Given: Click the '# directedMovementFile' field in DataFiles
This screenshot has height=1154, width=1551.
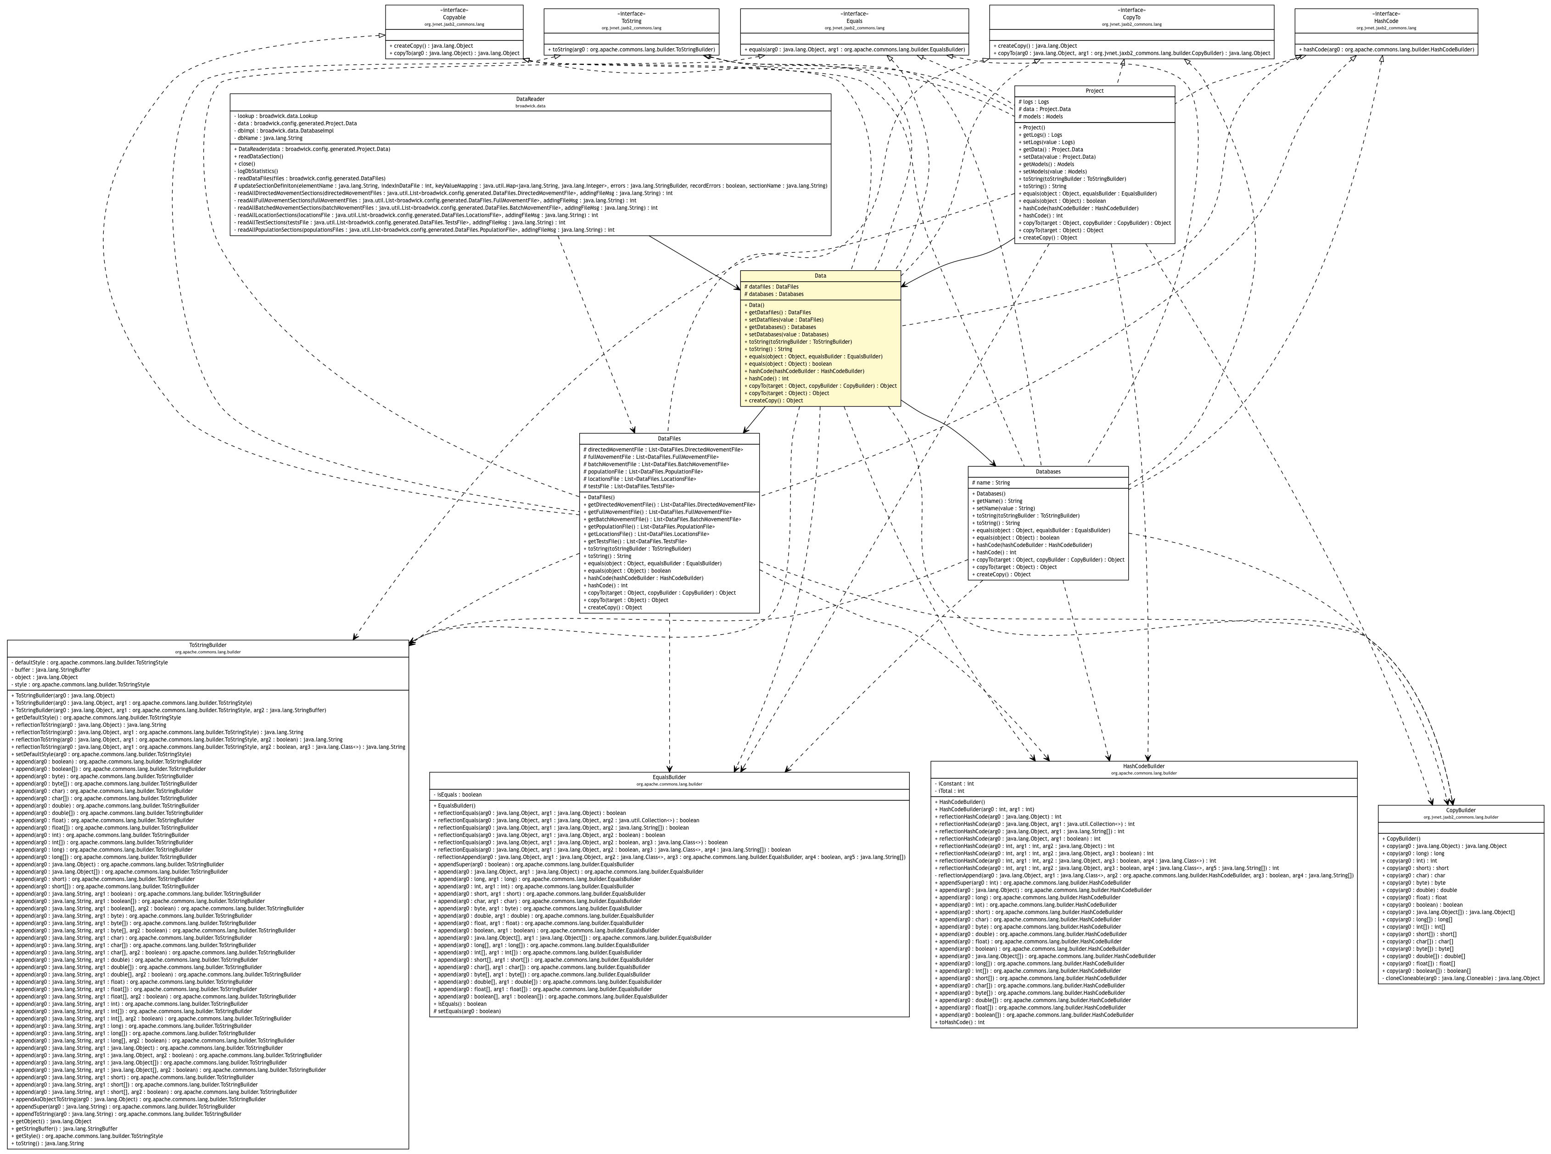Looking at the screenshot, I should 663,450.
